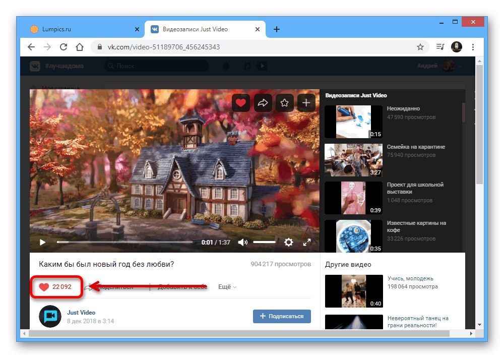The image size is (504, 358).
Task: Click the star bookmark icon on video
Action: click(x=284, y=103)
